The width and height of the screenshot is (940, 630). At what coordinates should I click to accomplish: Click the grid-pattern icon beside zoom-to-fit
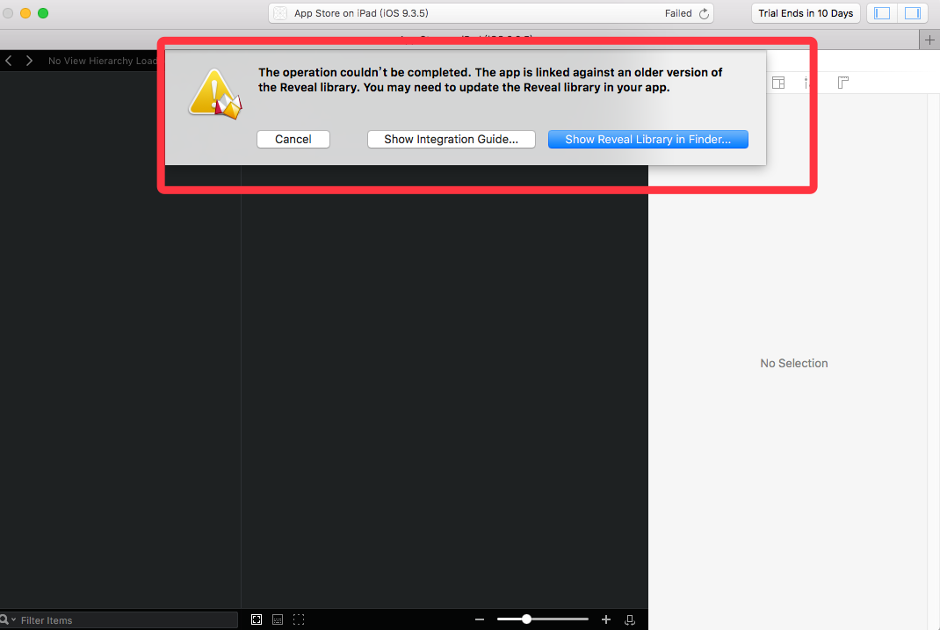coord(278,619)
